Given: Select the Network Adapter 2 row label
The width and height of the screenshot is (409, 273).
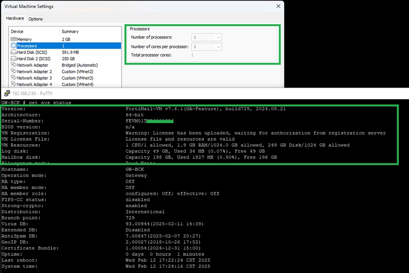Looking at the screenshot, I should (x=34, y=72).
